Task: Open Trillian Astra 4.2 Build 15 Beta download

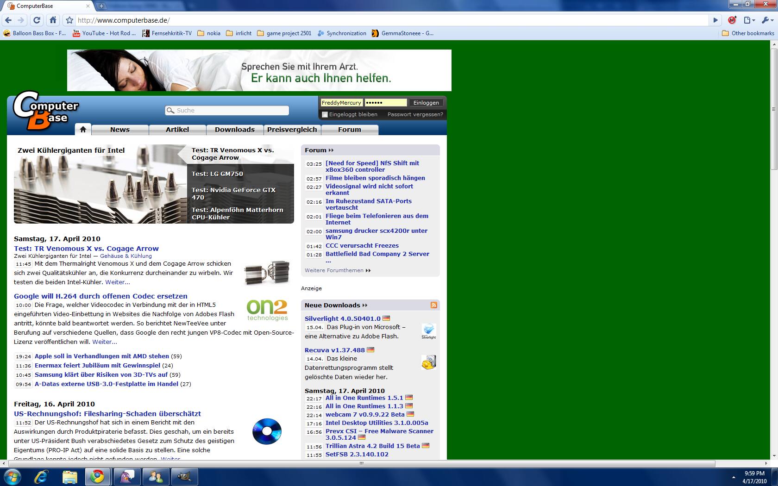Action: [x=373, y=446]
